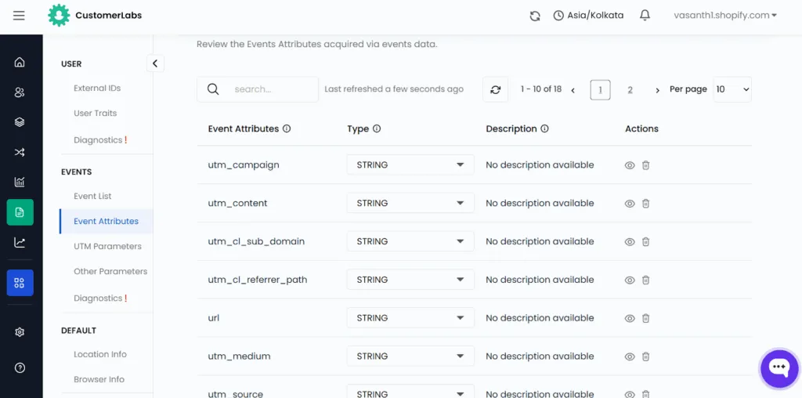Screen dimensions: 802x398
Task: Click info icon next to Type header
Action: (x=377, y=129)
